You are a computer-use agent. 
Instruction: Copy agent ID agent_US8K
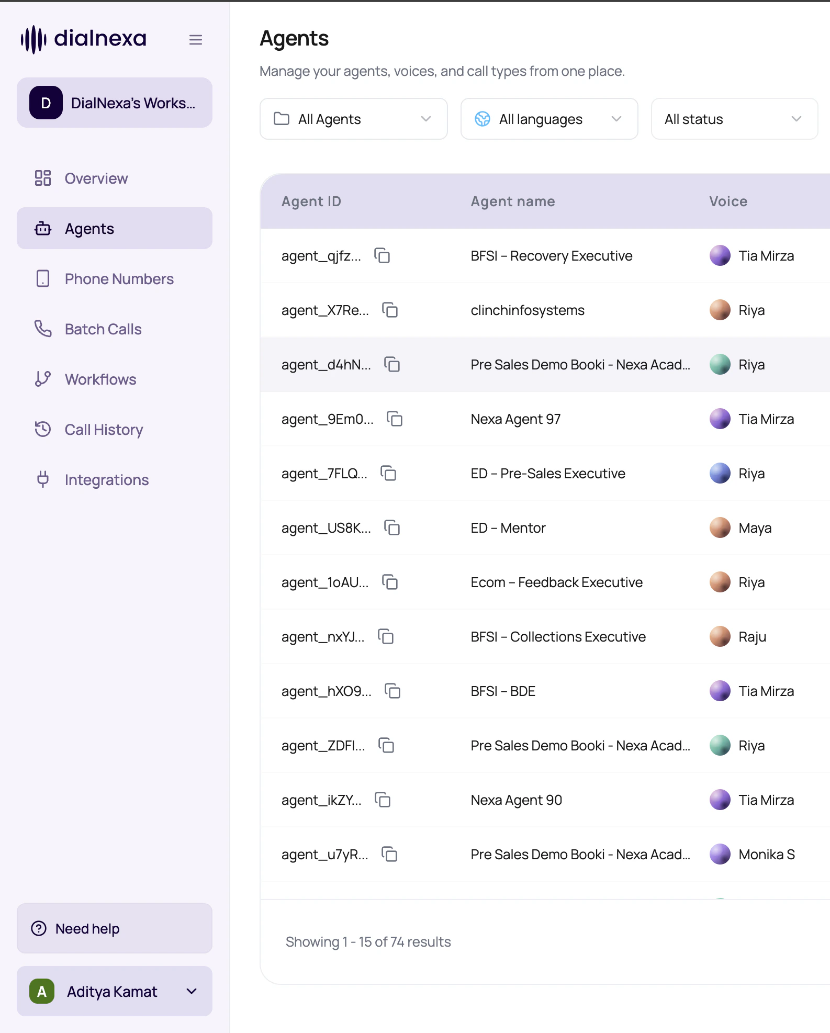click(392, 528)
